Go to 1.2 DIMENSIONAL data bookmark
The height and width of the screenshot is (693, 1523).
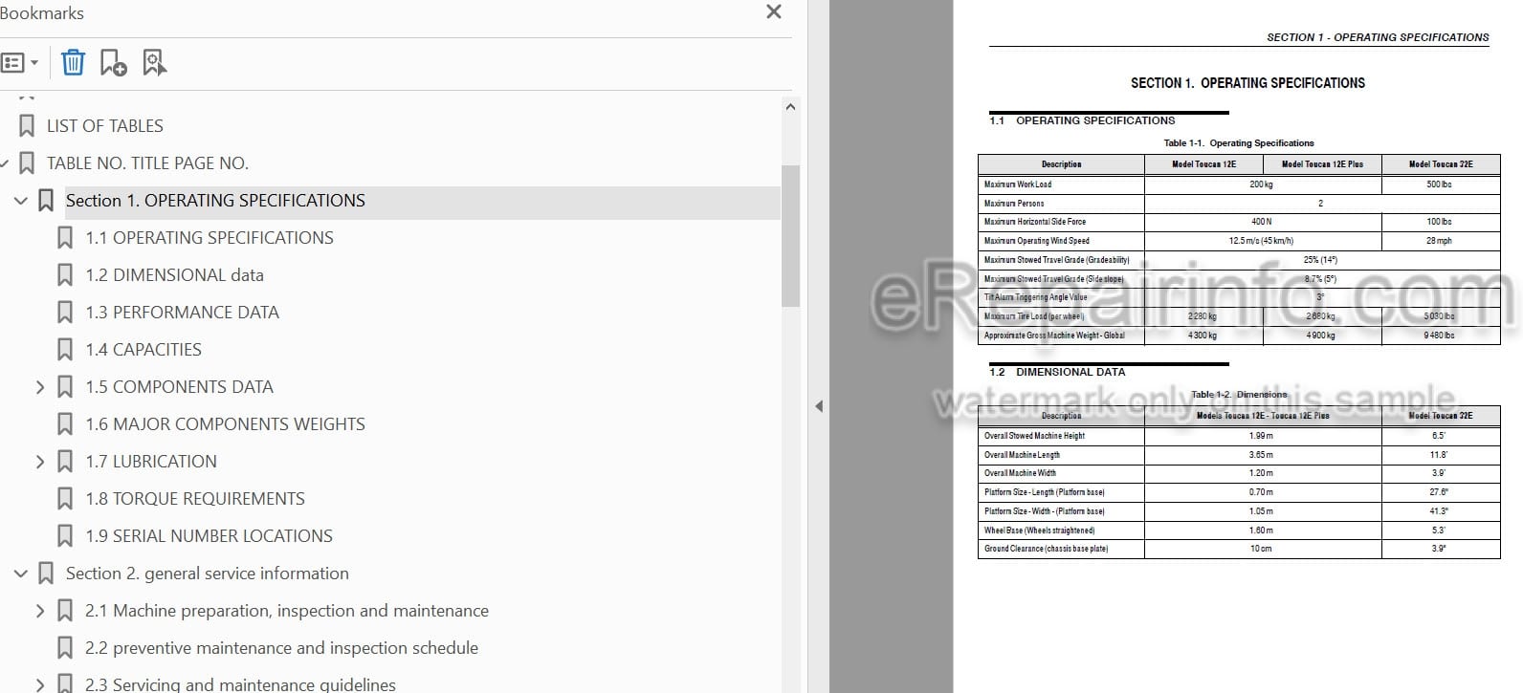pos(174,275)
